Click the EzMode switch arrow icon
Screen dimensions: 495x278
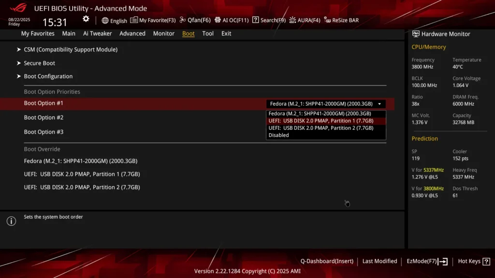443,261
